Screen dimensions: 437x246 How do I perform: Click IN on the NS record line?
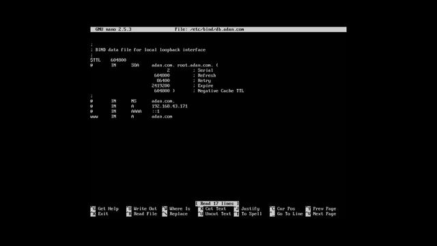pos(113,101)
